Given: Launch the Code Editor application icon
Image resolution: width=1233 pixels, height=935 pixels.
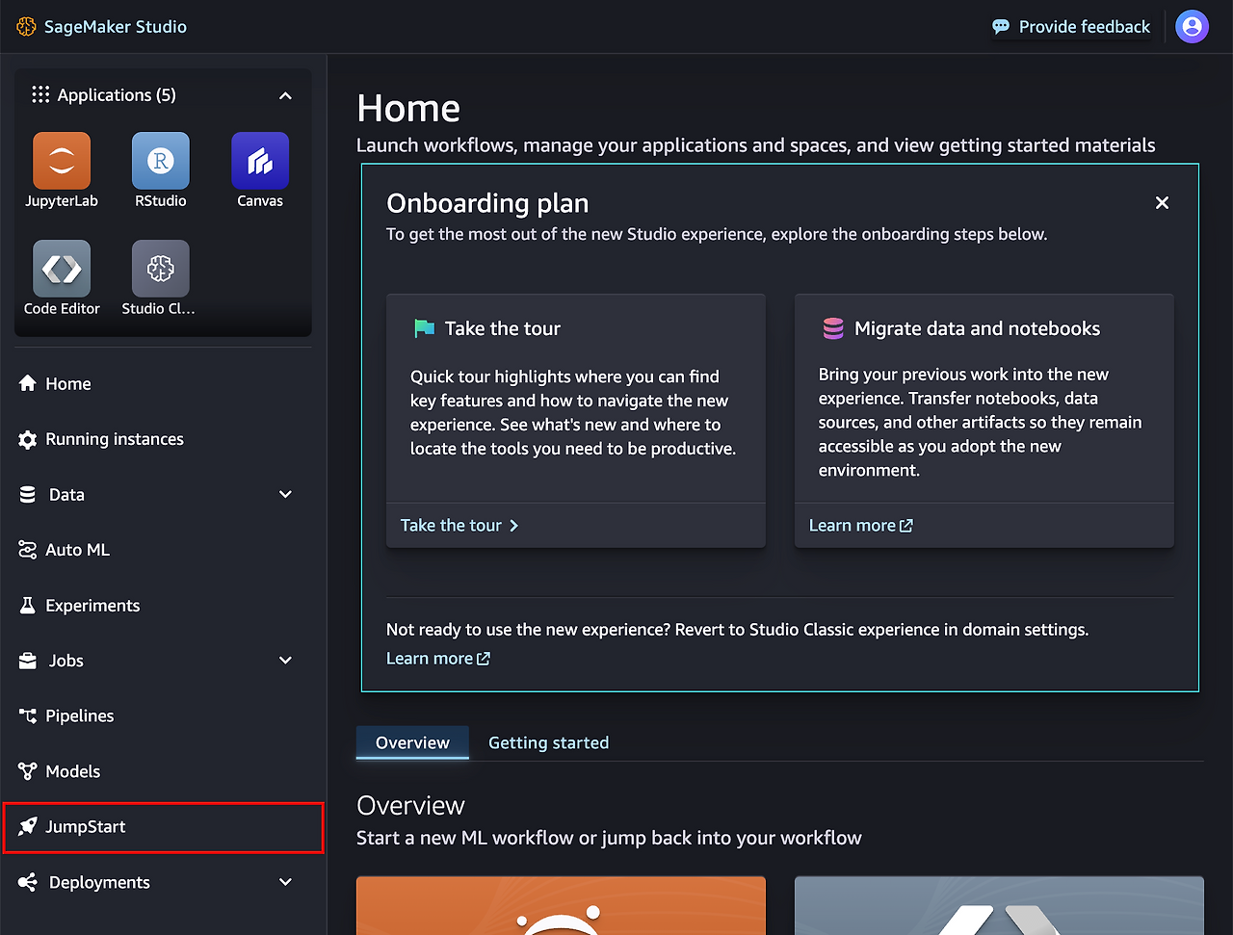Looking at the screenshot, I should coord(62,269).
